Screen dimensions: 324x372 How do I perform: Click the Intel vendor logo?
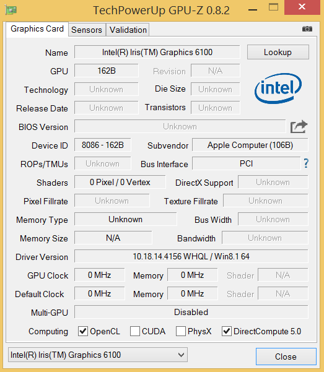[x=278, y=89]
